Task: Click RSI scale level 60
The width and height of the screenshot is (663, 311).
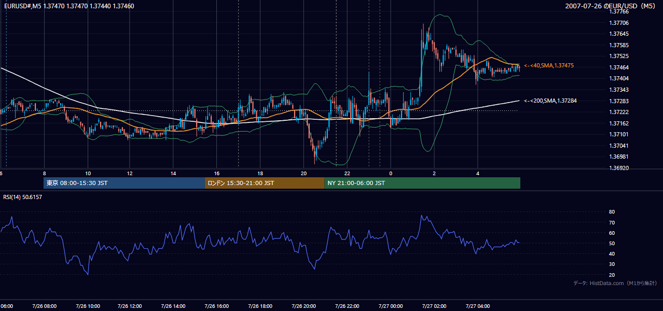Action: 612,233
